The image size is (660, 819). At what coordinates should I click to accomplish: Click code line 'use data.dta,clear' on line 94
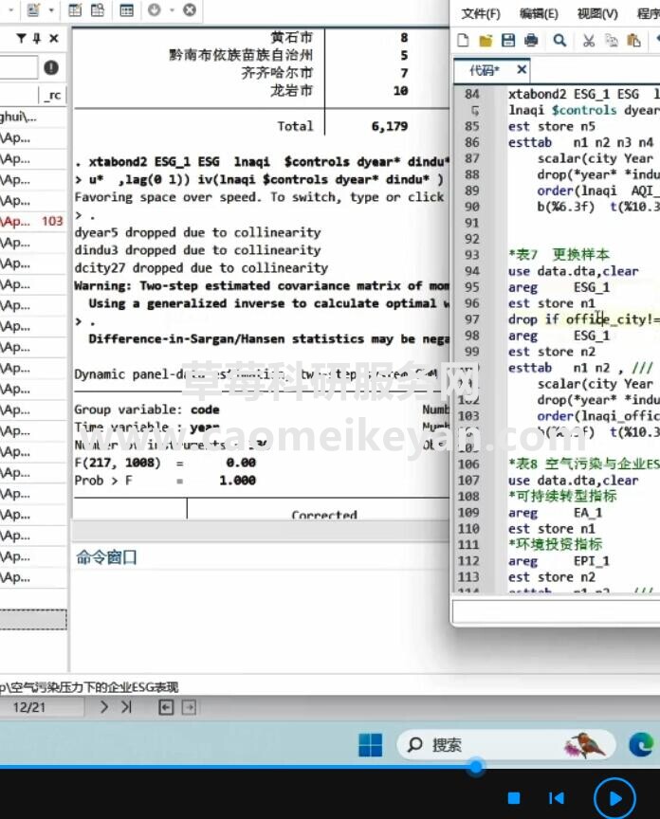574,271
